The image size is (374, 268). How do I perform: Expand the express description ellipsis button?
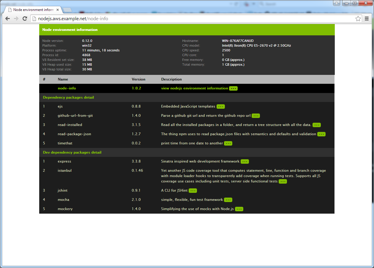[244, 162]
